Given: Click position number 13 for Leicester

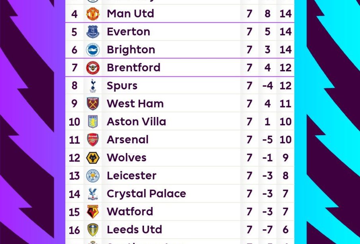Looking at the screenshot, I should tap(74, 176).
